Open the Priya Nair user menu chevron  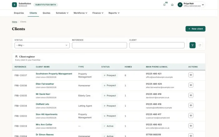[x=203, y=5]
